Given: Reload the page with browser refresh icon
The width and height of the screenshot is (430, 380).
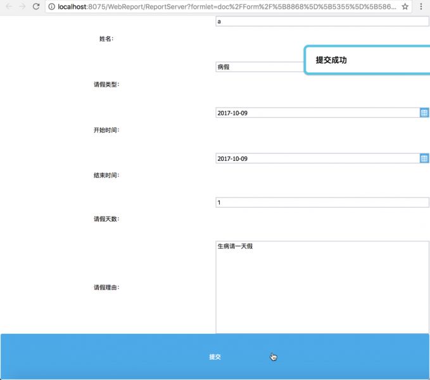Looking at the screenshot, I should pos(36,6).
